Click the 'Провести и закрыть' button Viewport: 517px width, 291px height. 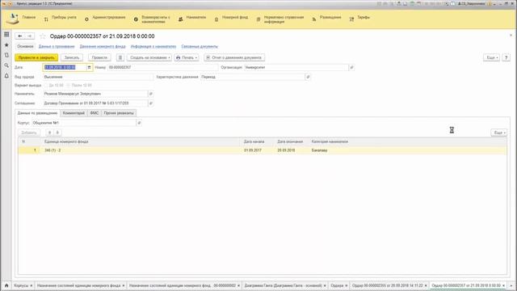(36, 57)
